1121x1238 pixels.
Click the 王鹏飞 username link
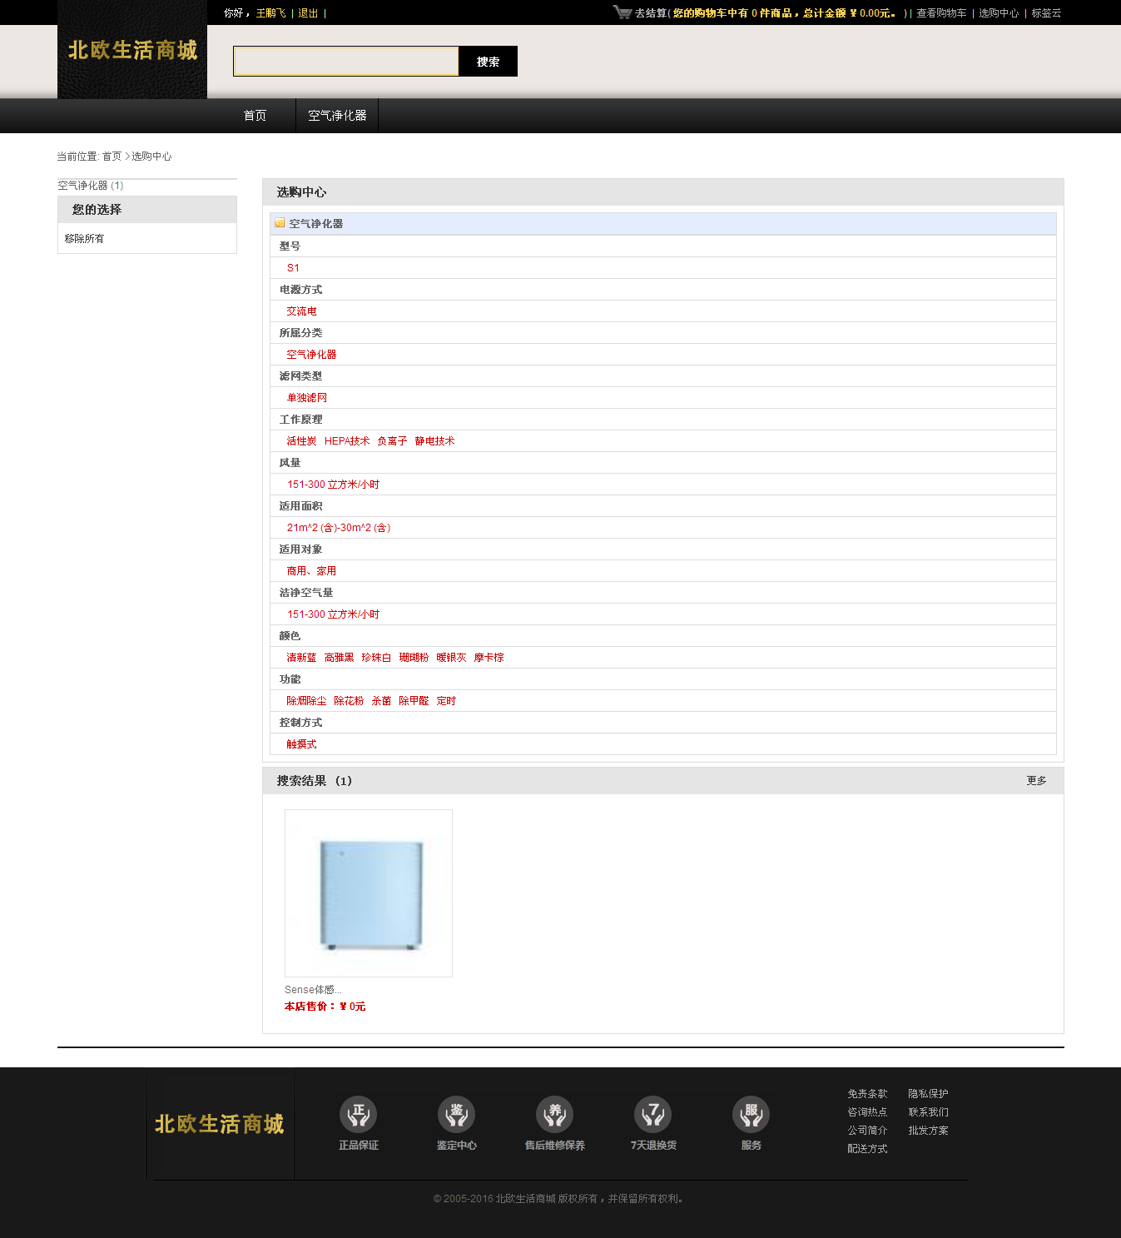[x=270, y=12]
